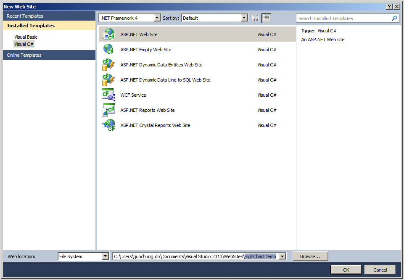Select the ASP.NET Web Site template icon
The height and width of the screenshot is (280, 404).
click(108, 34)
